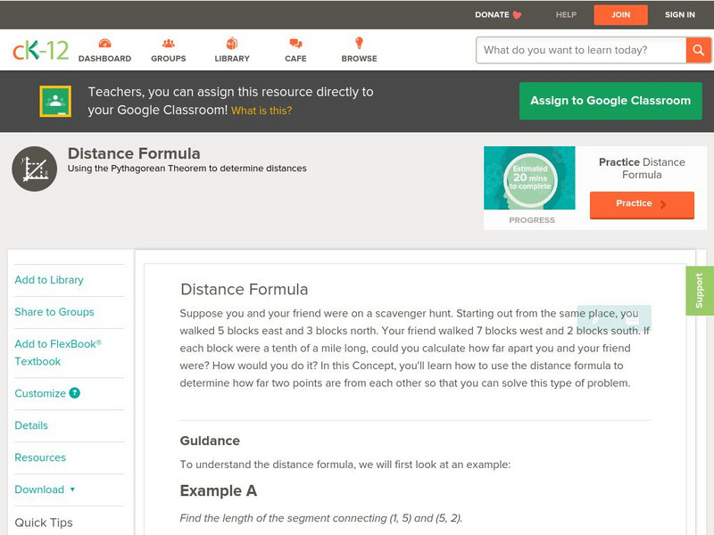The height and width of the screenshot is (535, 714).
Task: Open the Dashboard gauge icon
Action: (x=104, y=43)
